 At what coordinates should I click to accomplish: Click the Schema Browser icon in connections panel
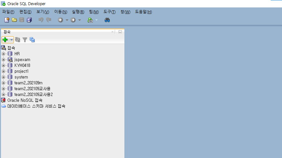(32, 40)
